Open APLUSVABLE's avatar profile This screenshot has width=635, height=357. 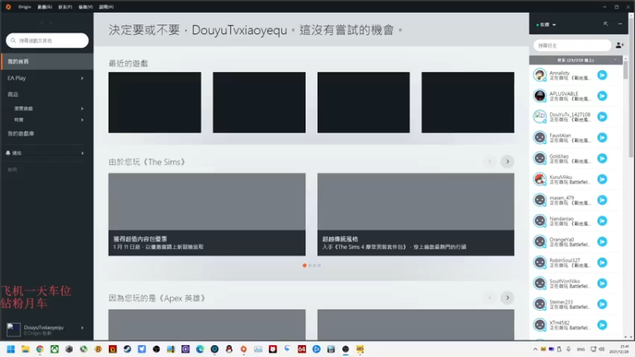[x=540, y=96]
